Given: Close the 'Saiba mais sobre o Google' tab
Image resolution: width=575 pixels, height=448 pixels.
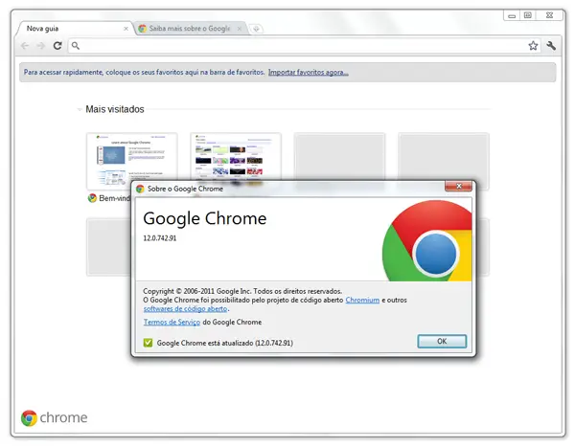Looking at the screenshot, I should point(241,29).
